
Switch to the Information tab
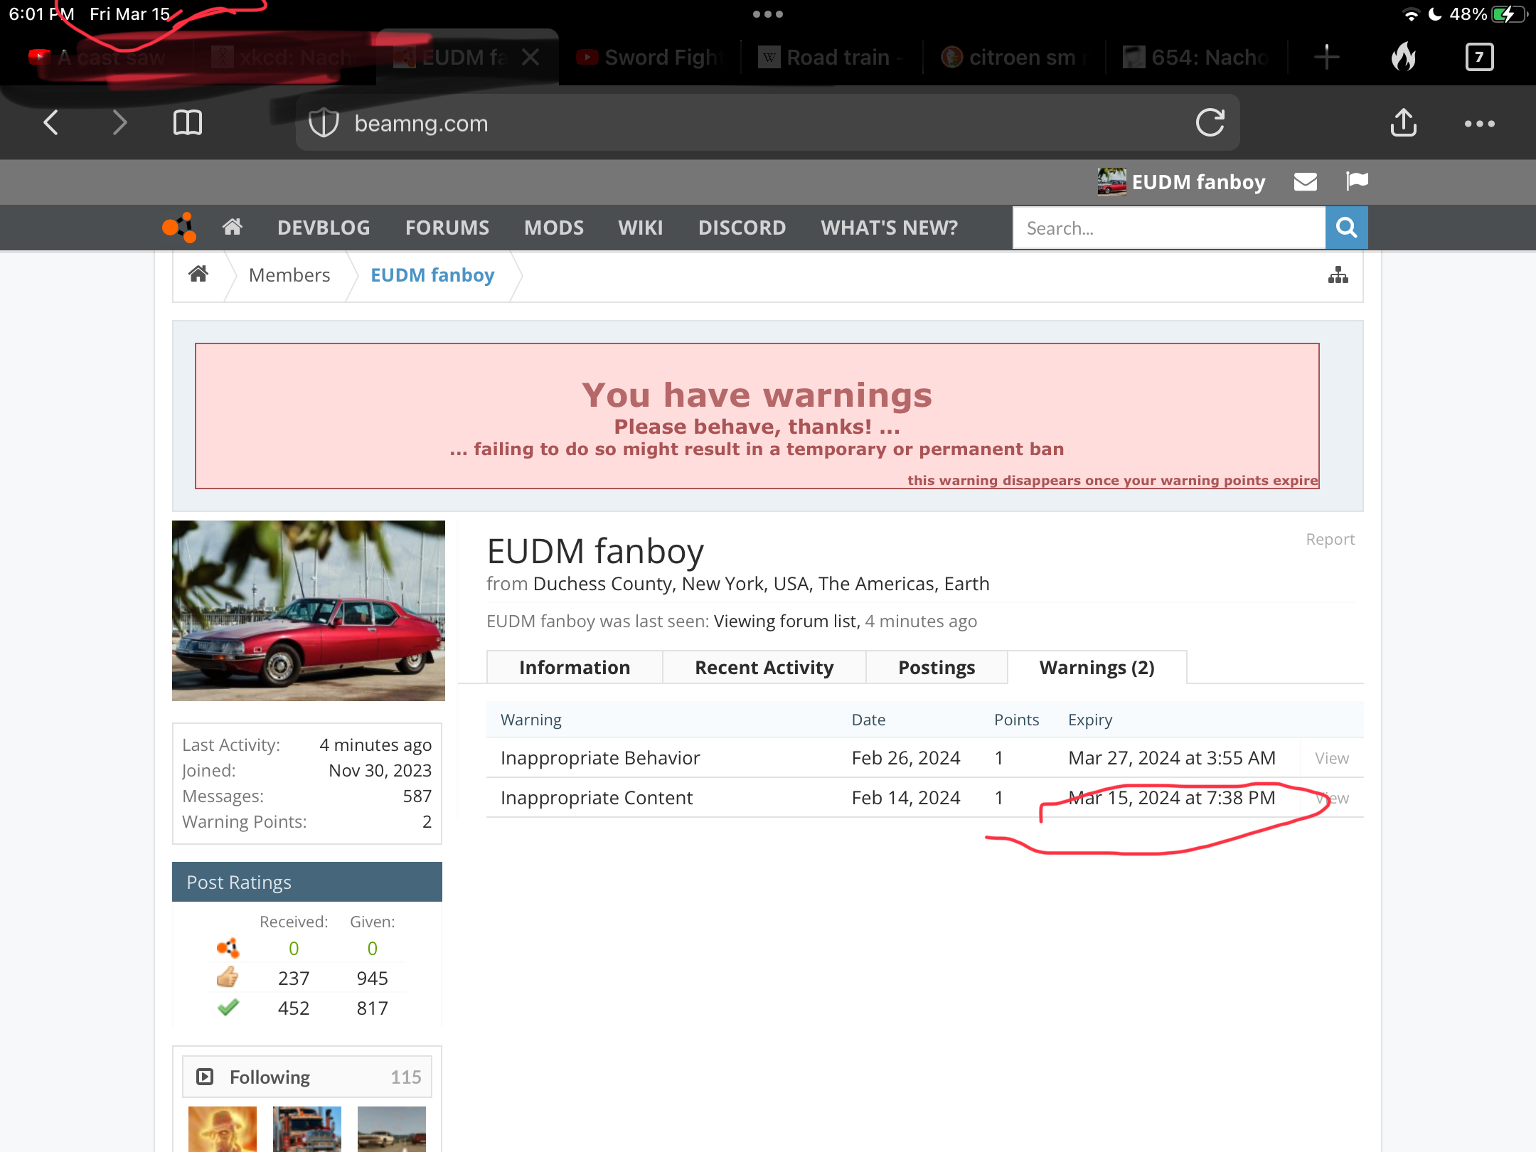click(x=575, y=668)
